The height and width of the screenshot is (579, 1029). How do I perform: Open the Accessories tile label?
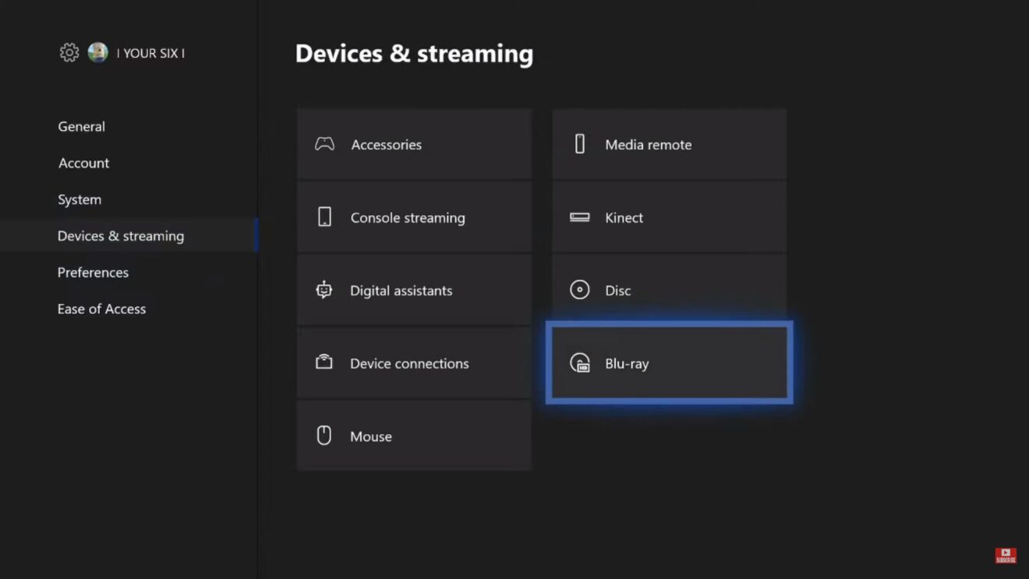click(x=387, y=145)
